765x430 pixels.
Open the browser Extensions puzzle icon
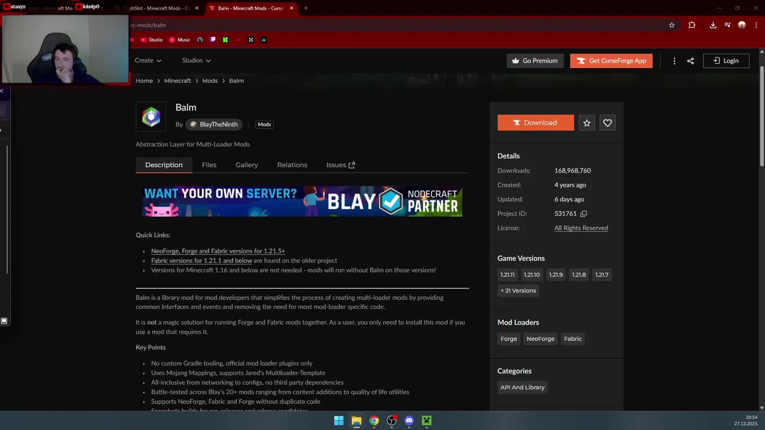pyautogui.click(x=691, y=25)
